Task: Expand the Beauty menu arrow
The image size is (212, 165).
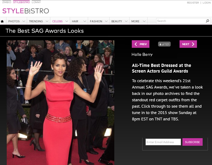Action: [x=126, y=21]
